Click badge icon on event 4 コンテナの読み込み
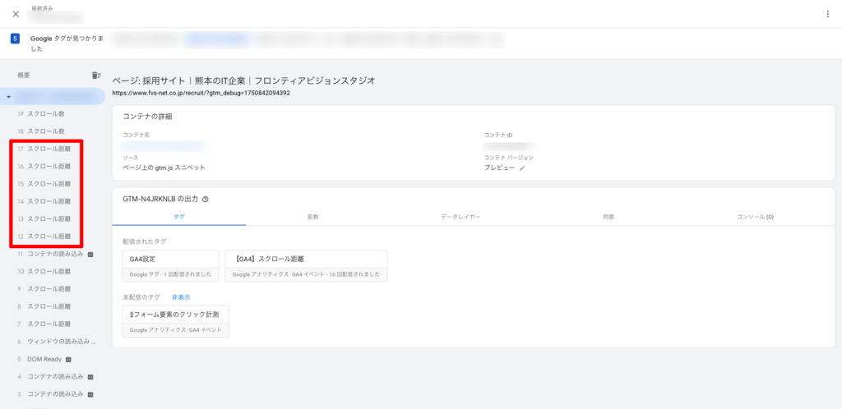842x409 pixels. [x=90, y=376]
